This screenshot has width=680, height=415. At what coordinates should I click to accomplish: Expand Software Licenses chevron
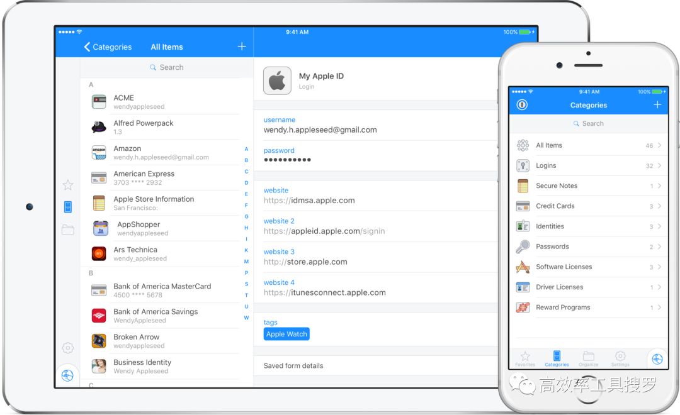(659, 267)
